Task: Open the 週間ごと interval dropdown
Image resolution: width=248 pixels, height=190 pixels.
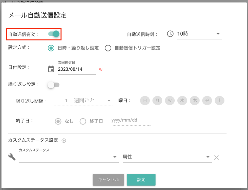Action: (x=93, y=100)
